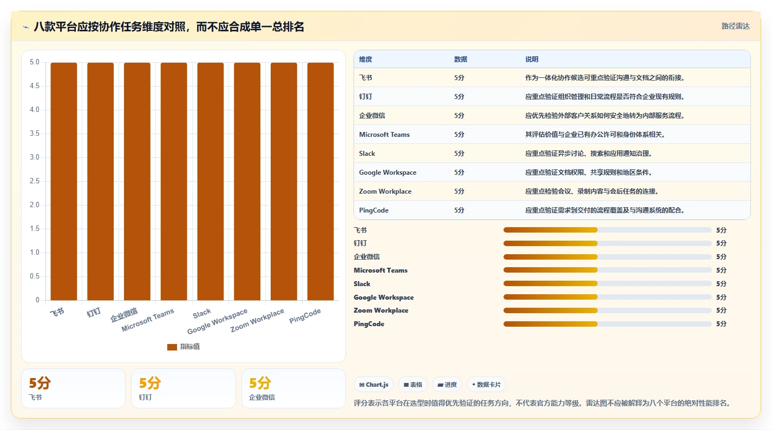The height and width of the screenshot is (430, 772).
Task: Click the description about 会议、录制内容
Action: 592,191
